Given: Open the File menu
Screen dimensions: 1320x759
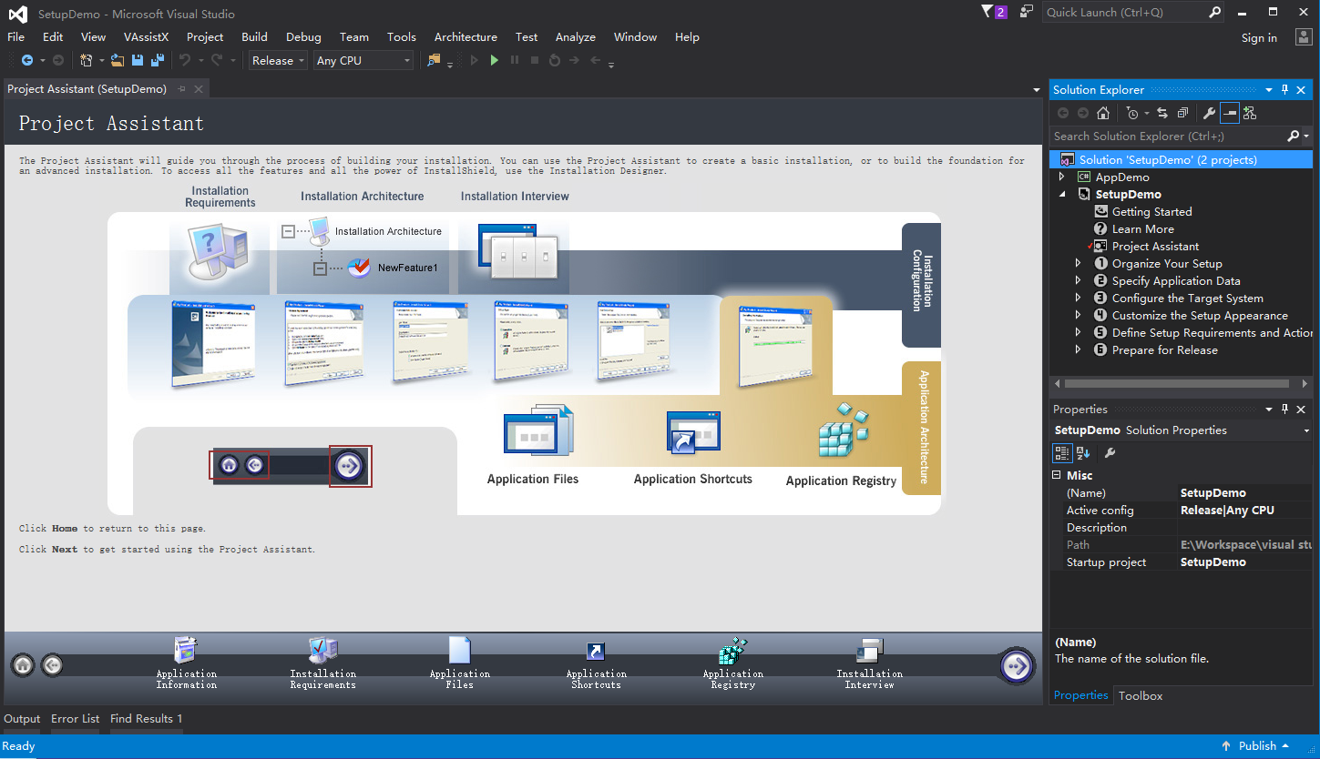Looking at the screenshot, I should pyautogui.click(x=16, y=37).
